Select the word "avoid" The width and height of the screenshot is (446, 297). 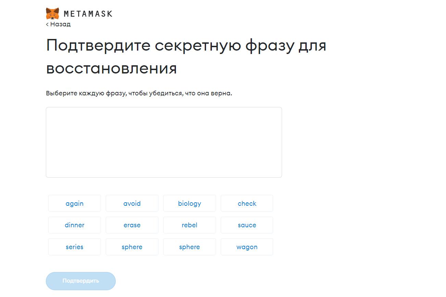pos(132,203)
